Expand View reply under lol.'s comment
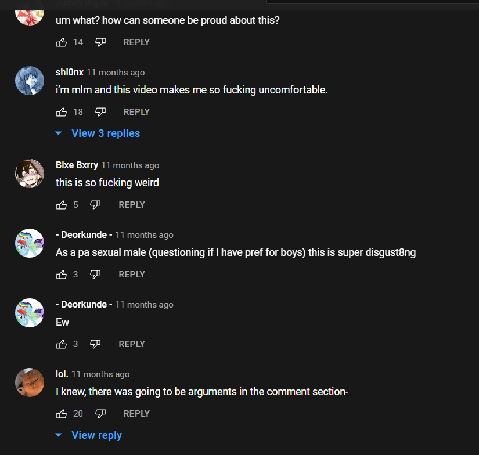 coord(96,435)
